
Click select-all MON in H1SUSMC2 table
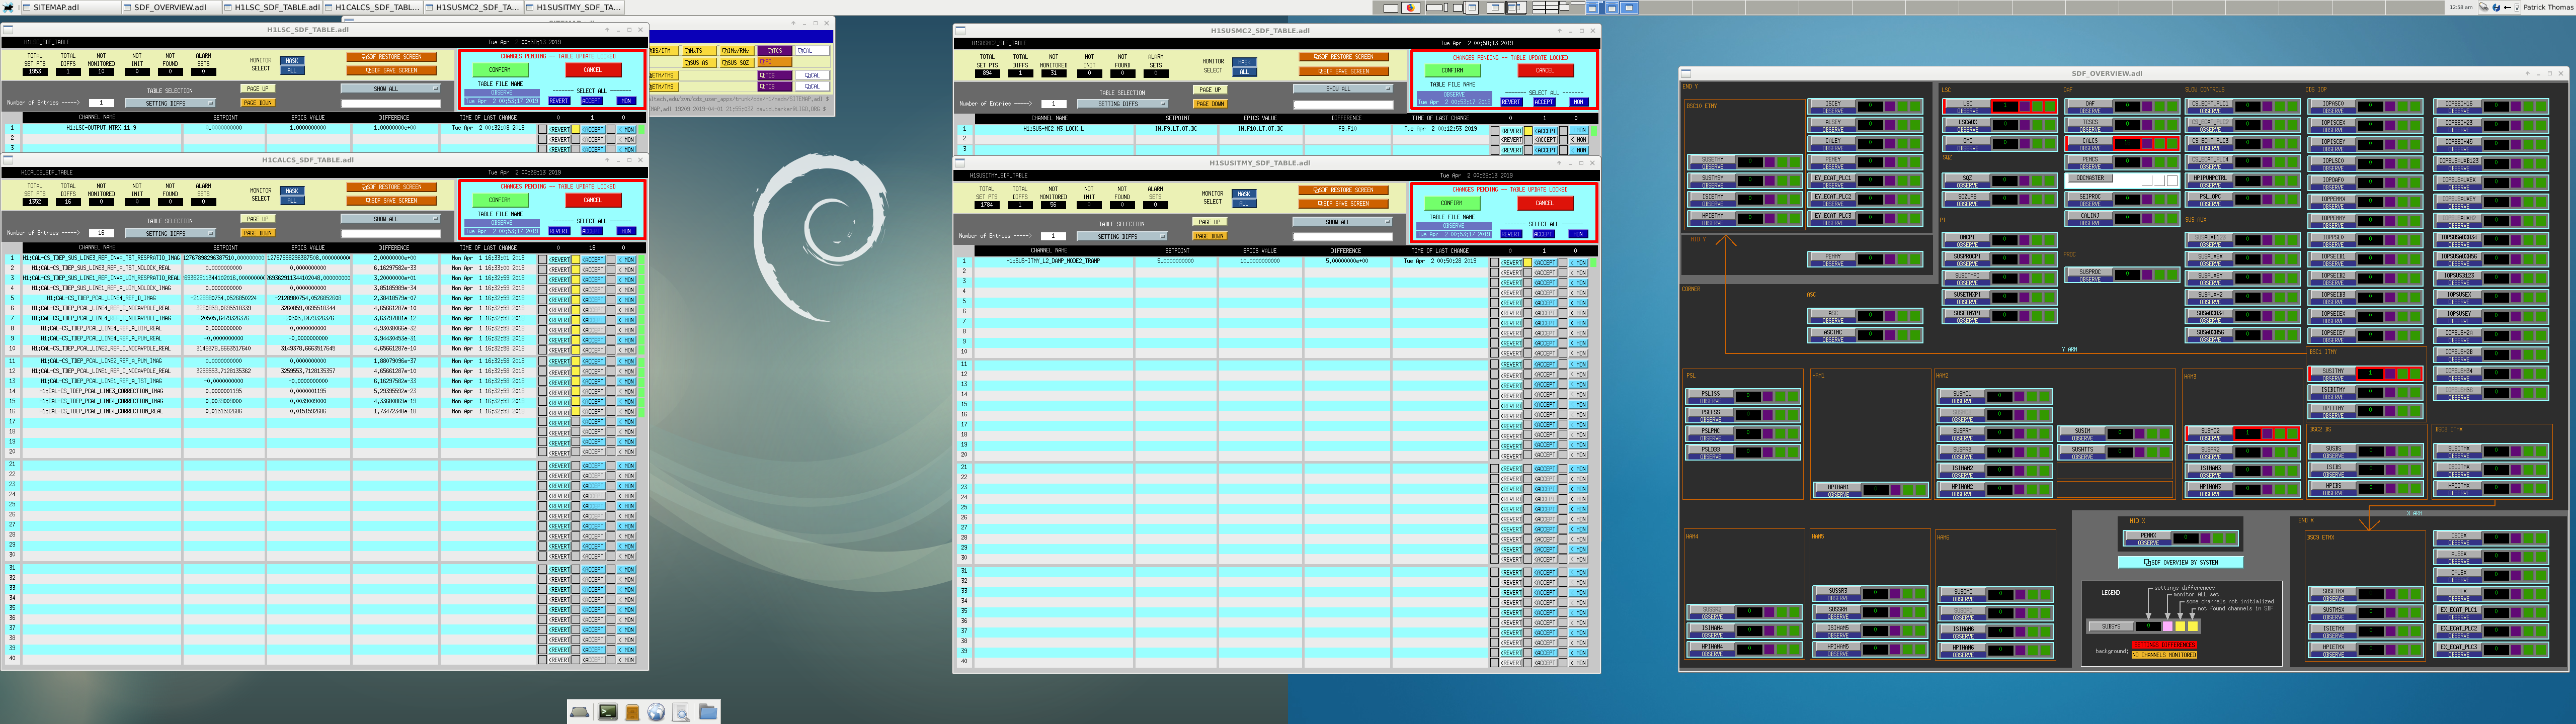pos(1579,102)
